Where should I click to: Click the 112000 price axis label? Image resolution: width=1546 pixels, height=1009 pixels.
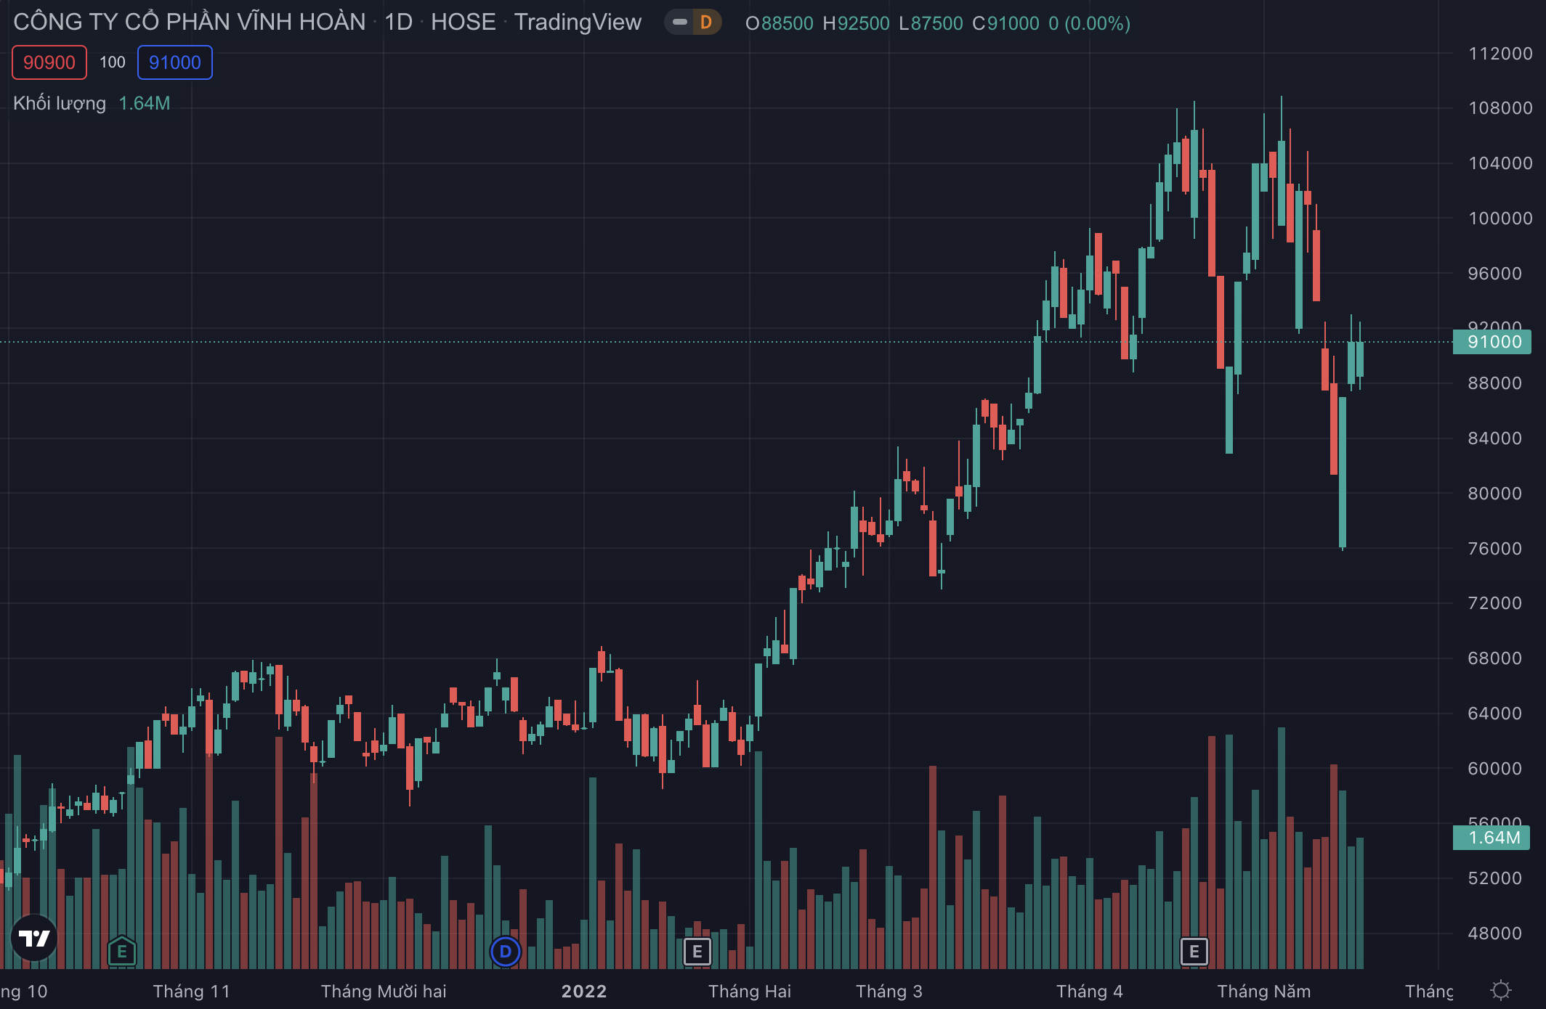pos(1500,54)
